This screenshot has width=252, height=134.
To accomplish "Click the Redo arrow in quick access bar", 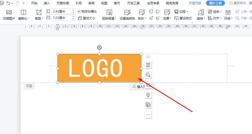I will pyautogui.click(x=17, y=3).
